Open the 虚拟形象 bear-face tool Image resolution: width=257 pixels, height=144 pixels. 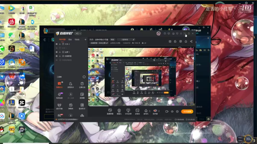(x=59, y=106)
